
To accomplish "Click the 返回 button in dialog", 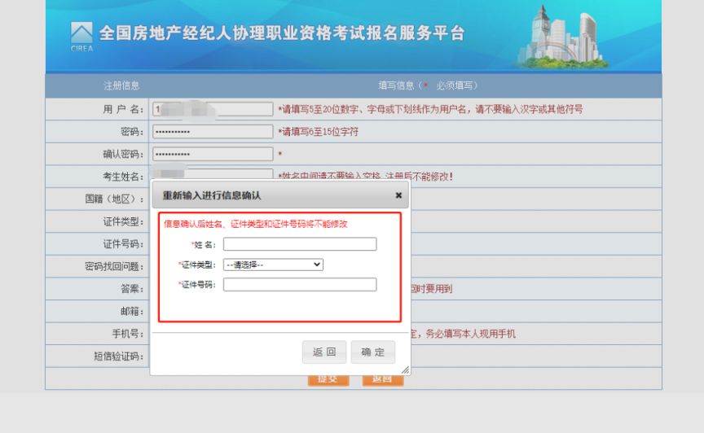I will click(324, 352).
